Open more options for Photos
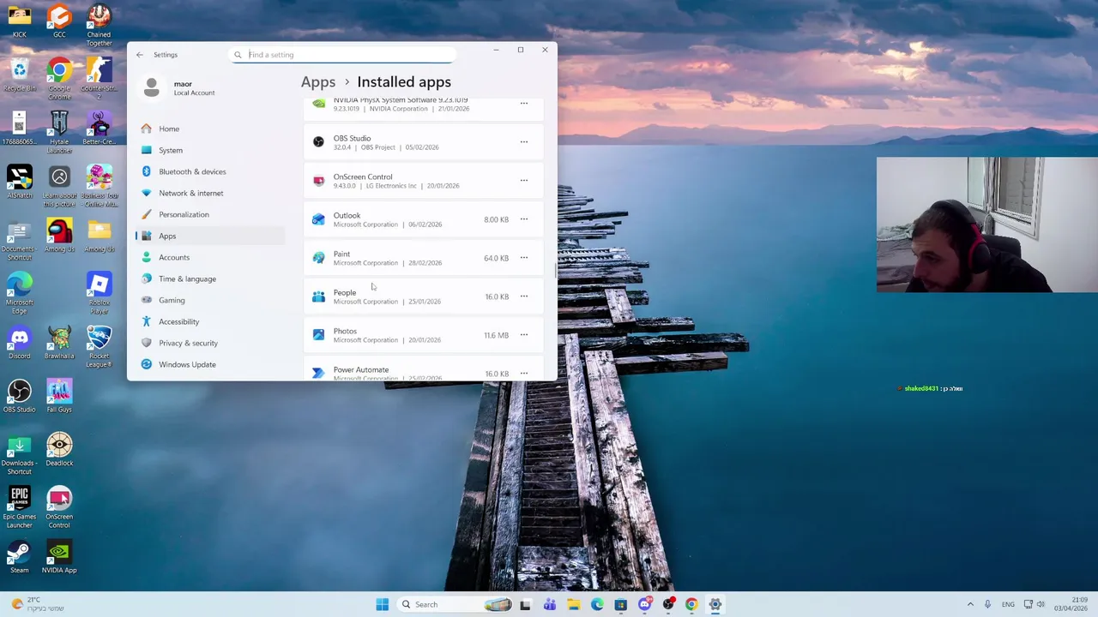The width and height of the screenshot is (1098, 617). (524, 335)
